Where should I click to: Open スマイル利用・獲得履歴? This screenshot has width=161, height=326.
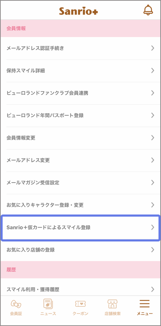tap(80, 289)
